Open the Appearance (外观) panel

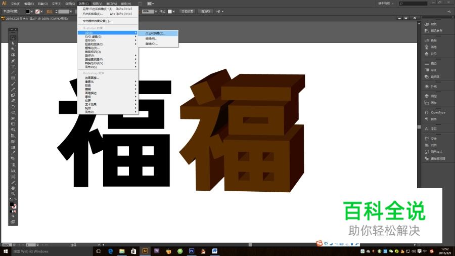coord(431,87)
